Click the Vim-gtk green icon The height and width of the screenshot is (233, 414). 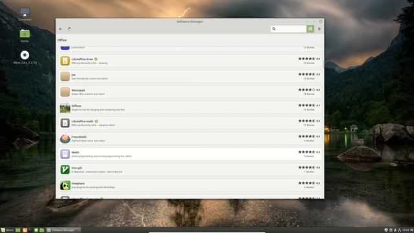[65, 170]
